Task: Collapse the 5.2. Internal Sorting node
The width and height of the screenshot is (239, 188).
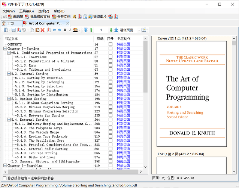Action: [9, 74]
